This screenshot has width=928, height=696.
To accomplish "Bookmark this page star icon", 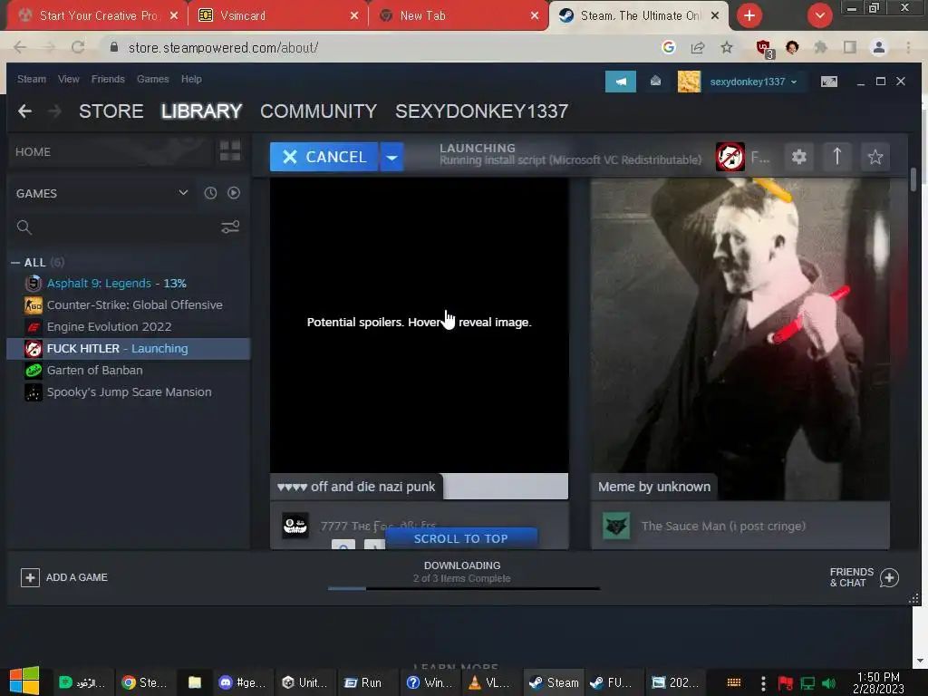I will point(727,47).
